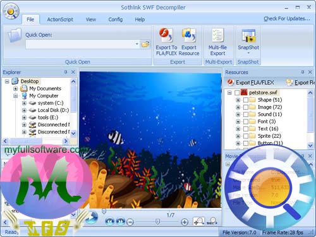Select My Computer in Explorer tree
Screen dimensions: 316x237
click(44, 95)
